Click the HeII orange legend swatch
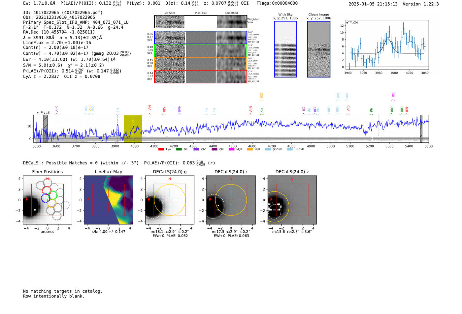This screenshot has width=462, height=314. (250, 149)
